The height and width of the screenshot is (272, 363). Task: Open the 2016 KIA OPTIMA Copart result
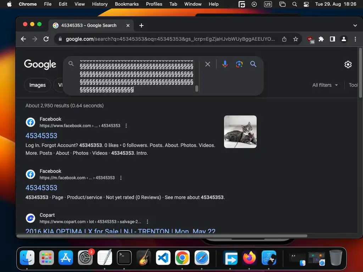[121, 230]
